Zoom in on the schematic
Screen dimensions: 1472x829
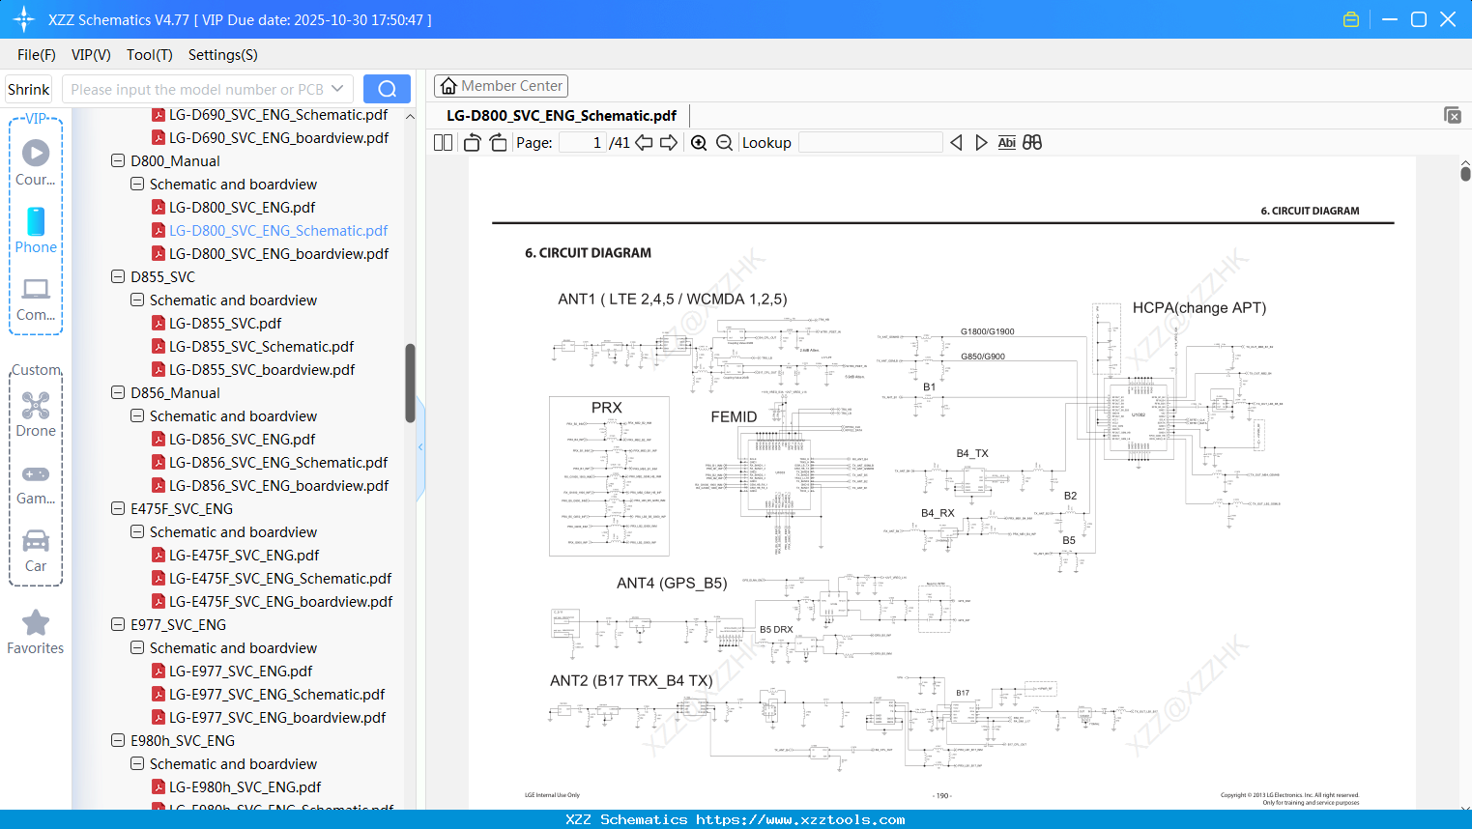tap(698, 142)
